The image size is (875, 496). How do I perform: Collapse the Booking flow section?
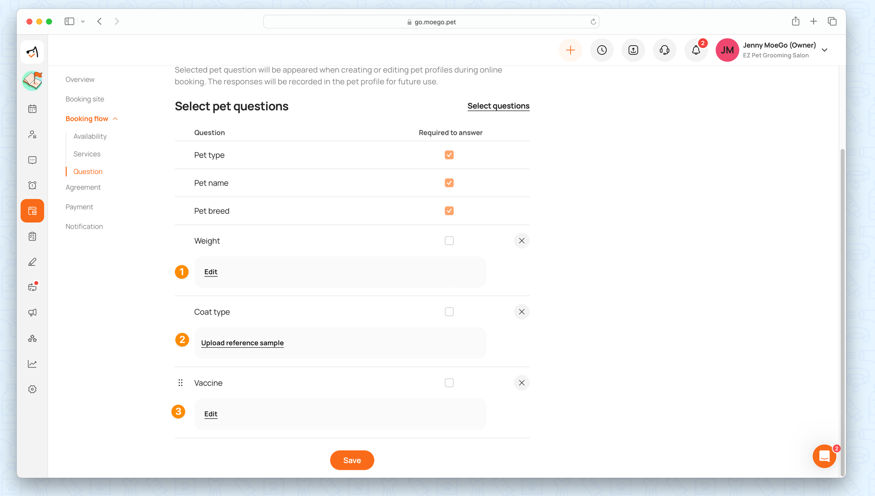115,119
